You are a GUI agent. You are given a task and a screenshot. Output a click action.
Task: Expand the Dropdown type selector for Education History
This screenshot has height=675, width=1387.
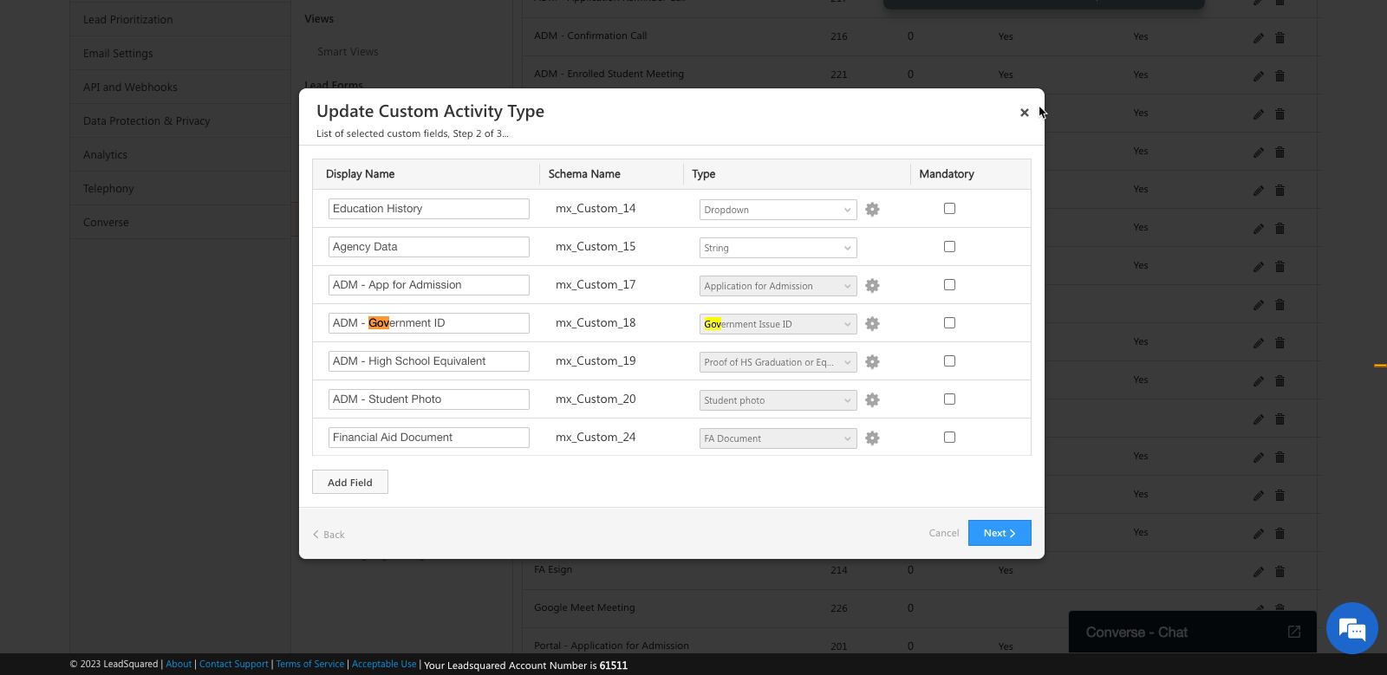point(778,210)
